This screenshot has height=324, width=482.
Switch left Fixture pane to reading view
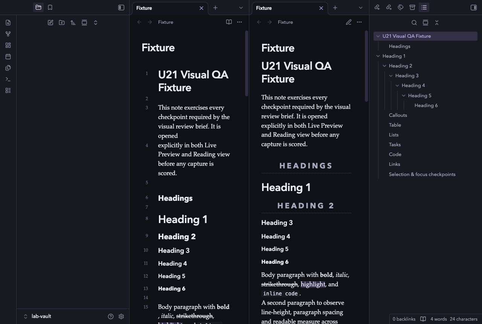click(229, 22)
